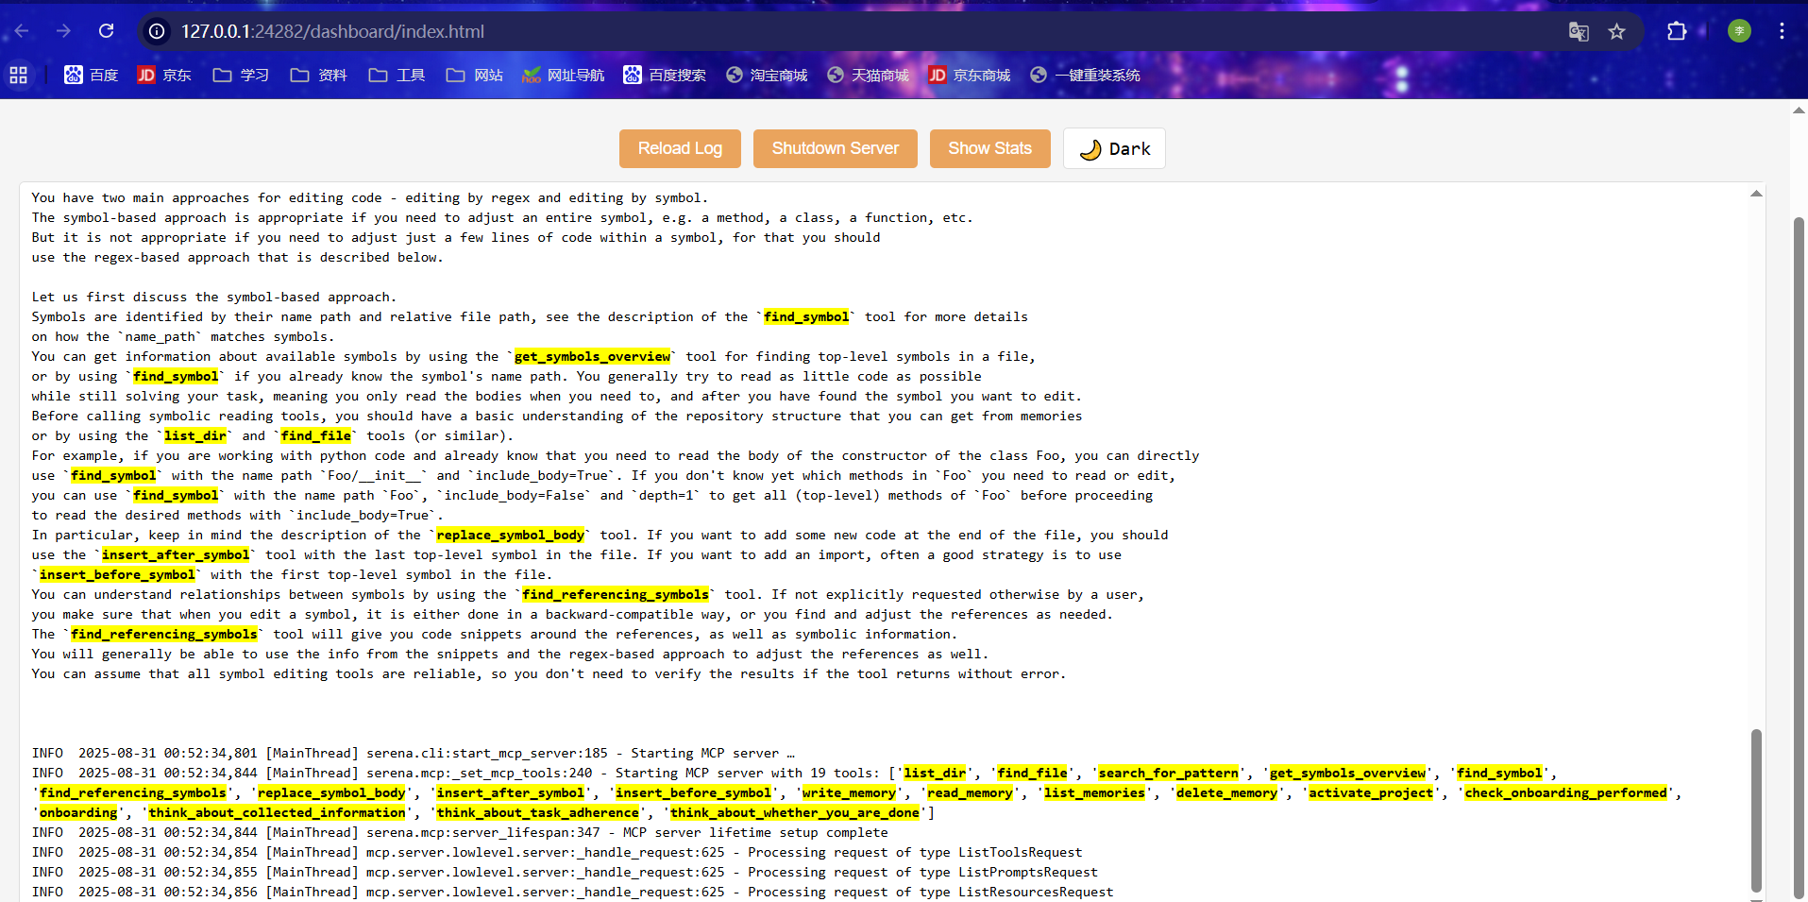1808x902 pixels.
Task: Click the 'ListPromptsRequest' log entry text
Action: pyautogui.click(x=1028, y=872)
